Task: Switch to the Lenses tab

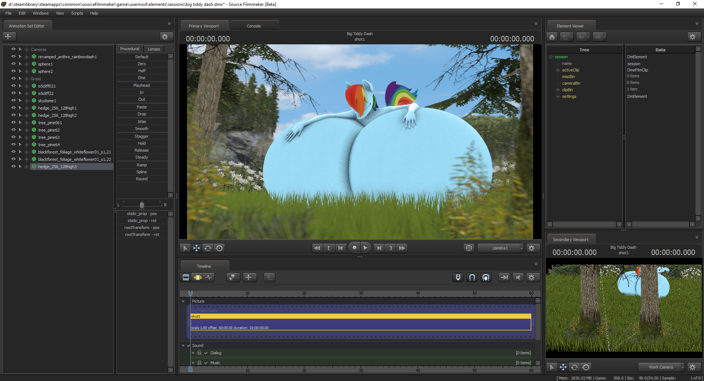Action: 154,49
